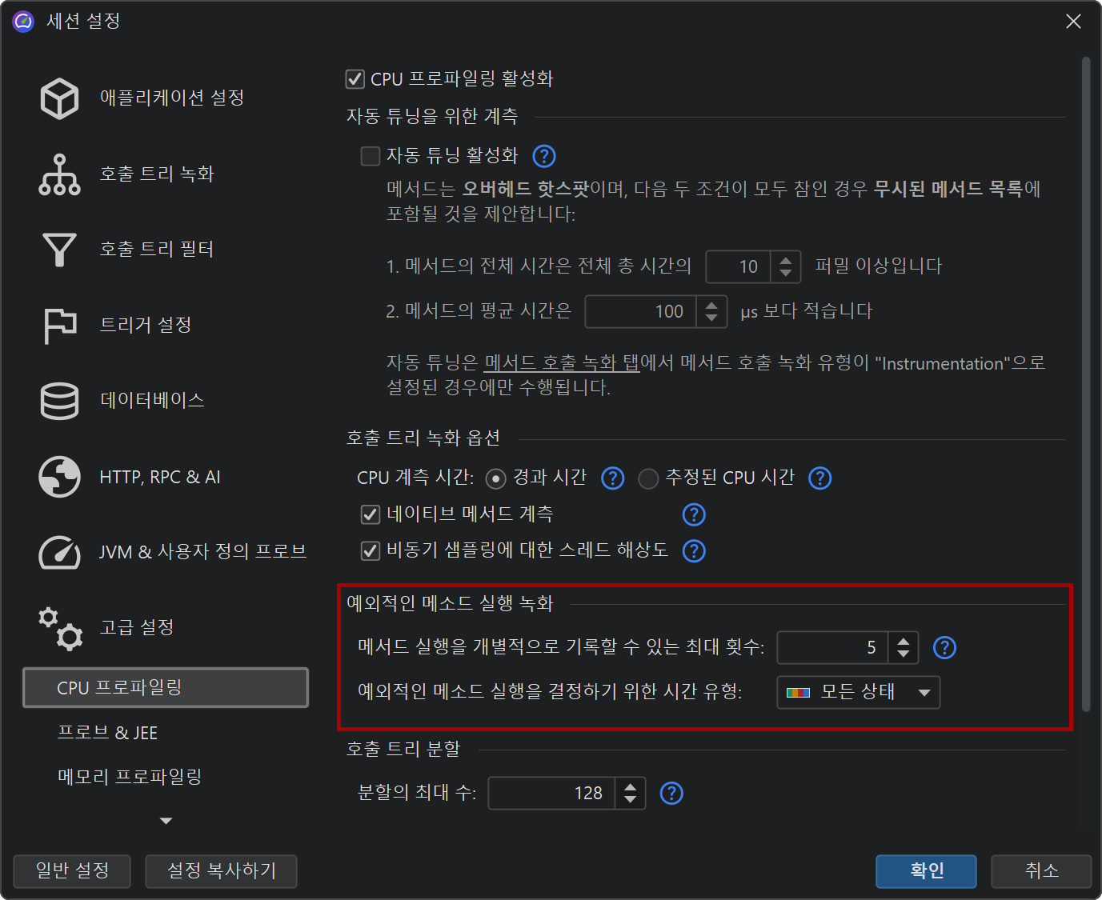Open help for 비동기 샘플링 스레드 해상도

point(694,550)
